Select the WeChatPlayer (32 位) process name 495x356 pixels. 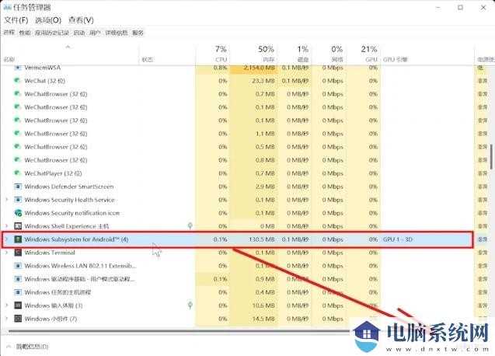pos(53,173)
